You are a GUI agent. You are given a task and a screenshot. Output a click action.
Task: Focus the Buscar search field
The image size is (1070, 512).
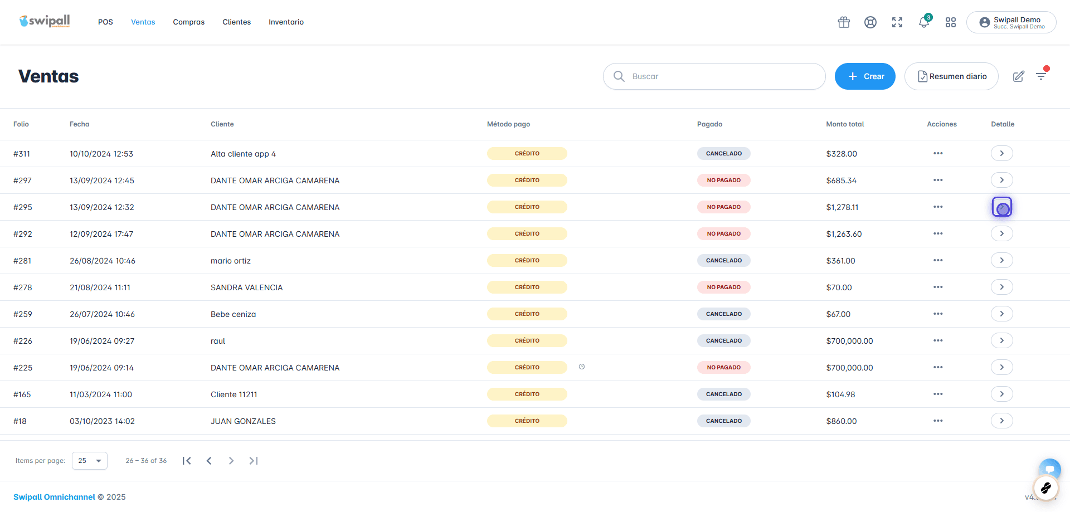point(714,76)
